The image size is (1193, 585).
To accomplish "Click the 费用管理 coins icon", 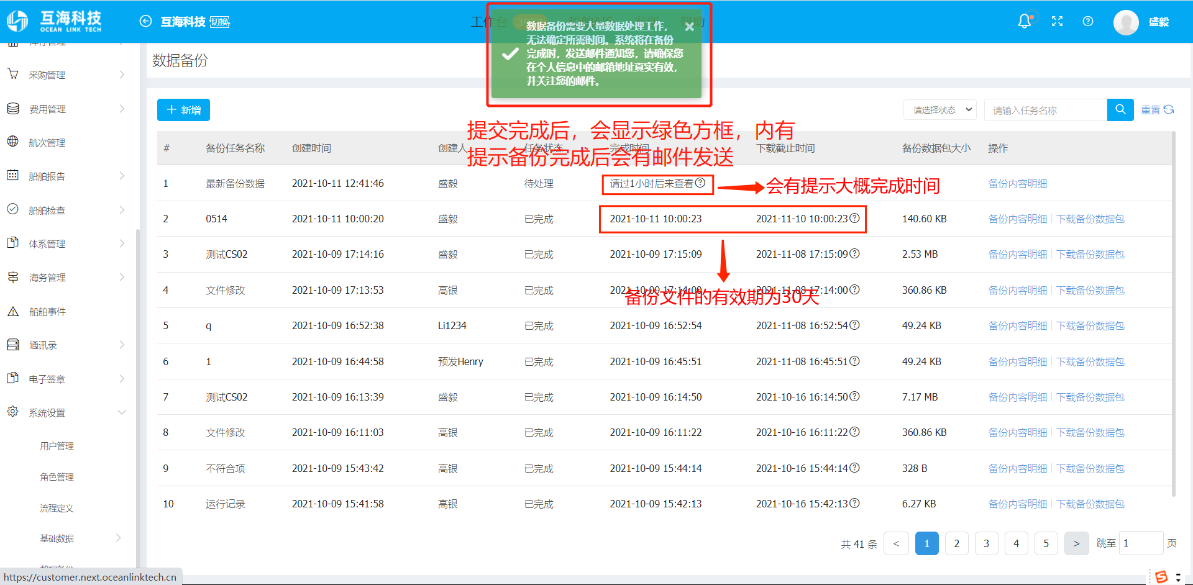I will [x=13, y=108].
